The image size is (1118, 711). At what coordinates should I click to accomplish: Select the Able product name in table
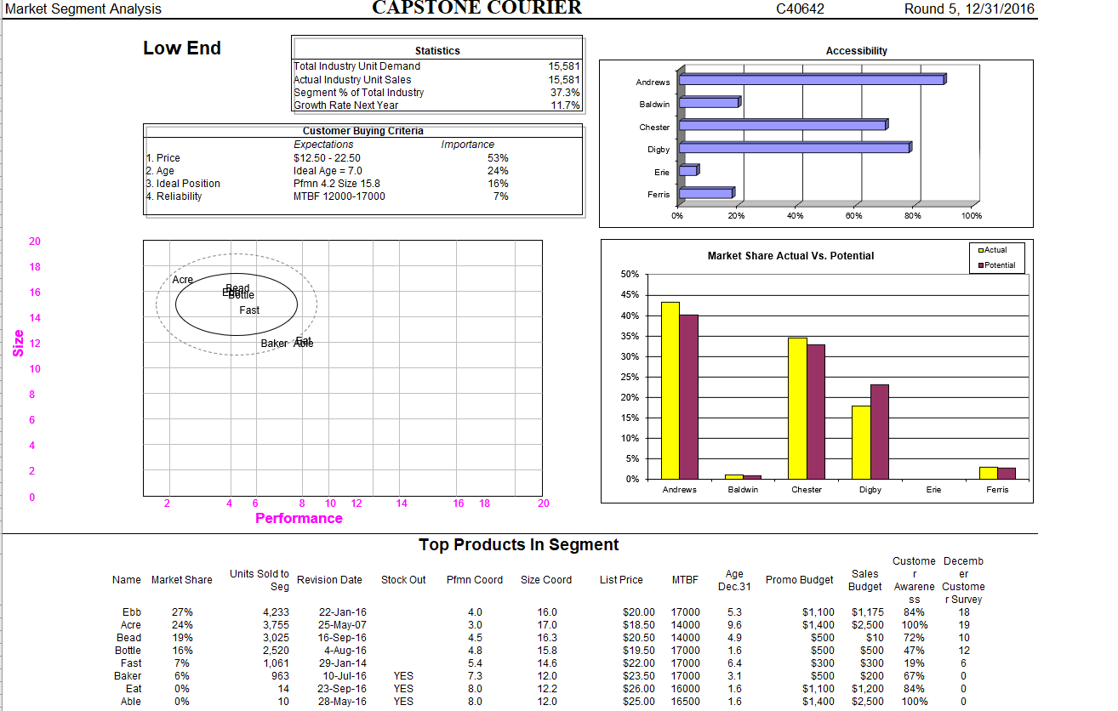(x=132, y=702)
